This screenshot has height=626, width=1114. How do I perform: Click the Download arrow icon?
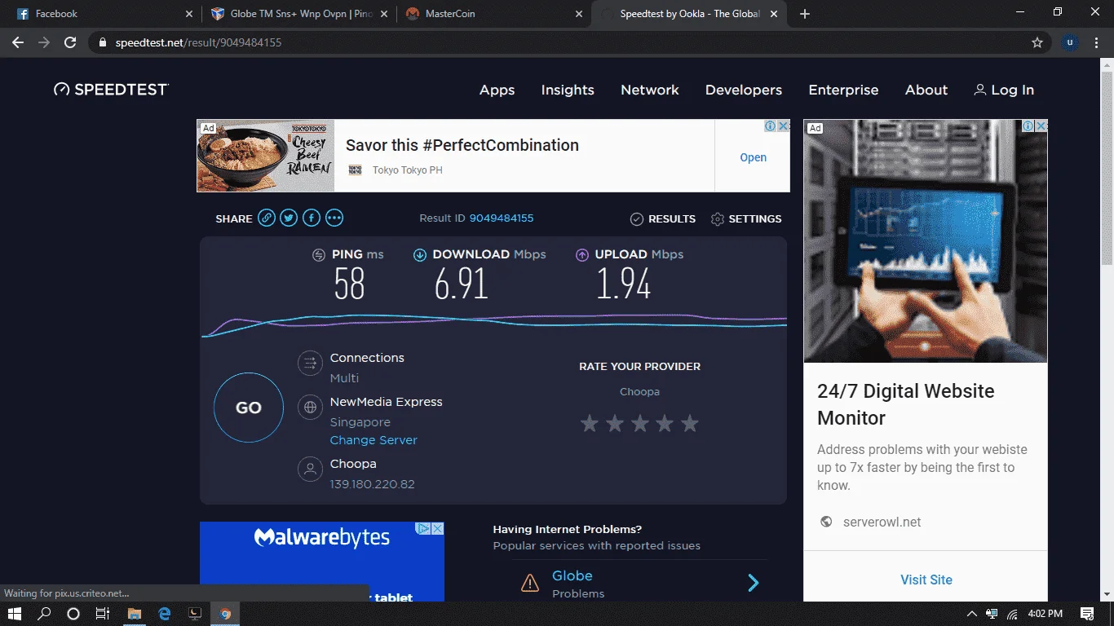420,255
